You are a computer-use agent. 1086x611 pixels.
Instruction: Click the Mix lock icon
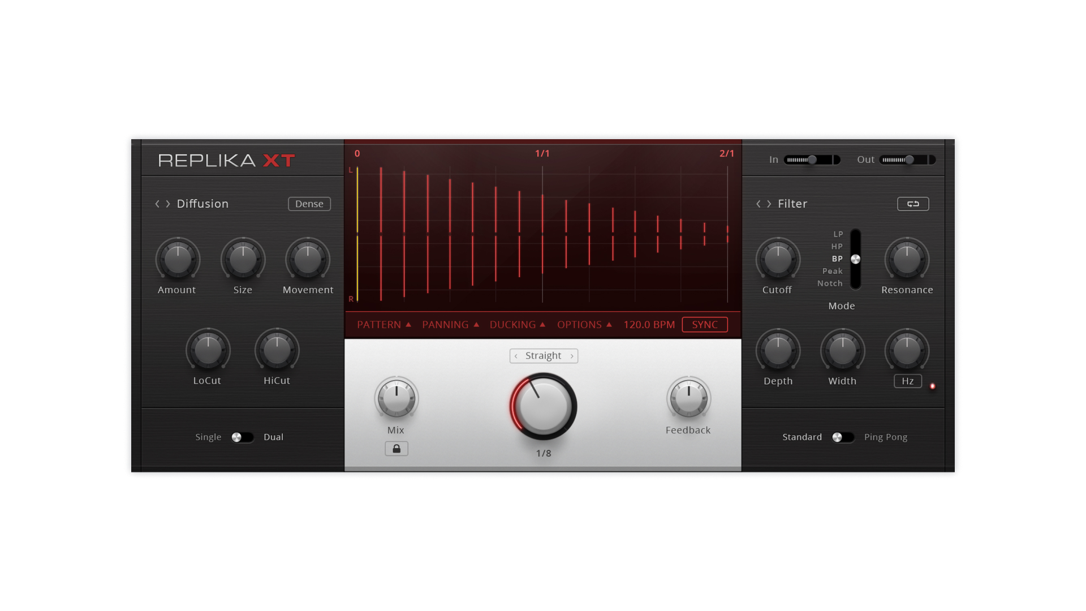(397, 449)
